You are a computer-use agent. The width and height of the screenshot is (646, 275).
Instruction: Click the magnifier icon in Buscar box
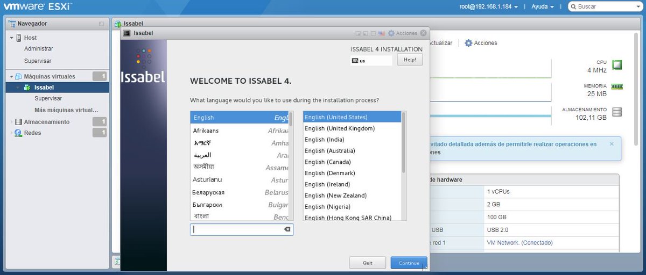point(574,7)
